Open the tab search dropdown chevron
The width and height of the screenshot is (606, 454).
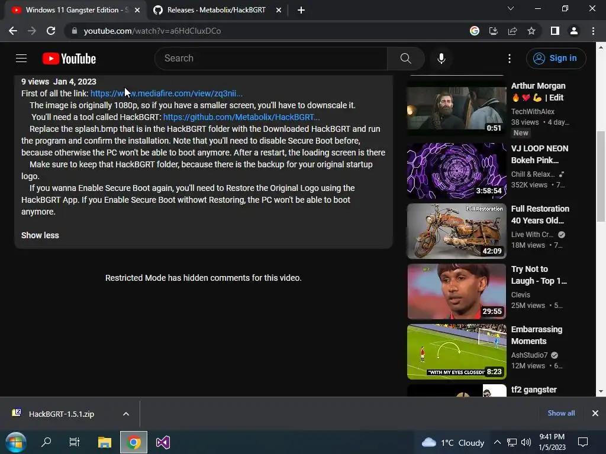point(510,8)
